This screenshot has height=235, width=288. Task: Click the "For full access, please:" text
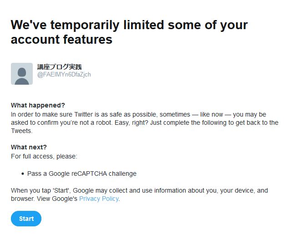(44, 156)
